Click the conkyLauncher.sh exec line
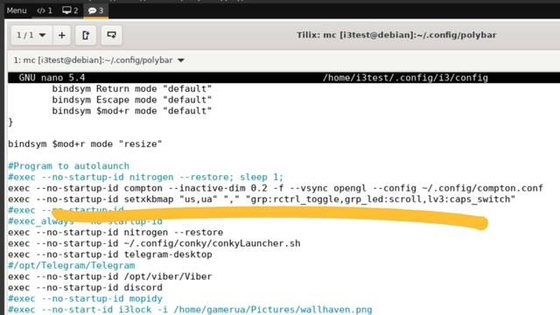The image size is (560, 315). click(154, 243)
